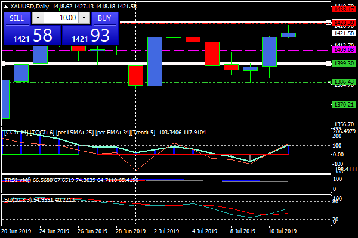Click the sell price 1421.58 tile
Screen dimensions: 358x238
pos(32,36)
